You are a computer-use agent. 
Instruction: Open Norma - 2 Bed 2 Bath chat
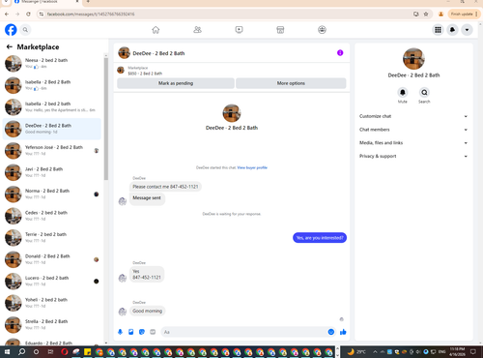click(52, 194)
